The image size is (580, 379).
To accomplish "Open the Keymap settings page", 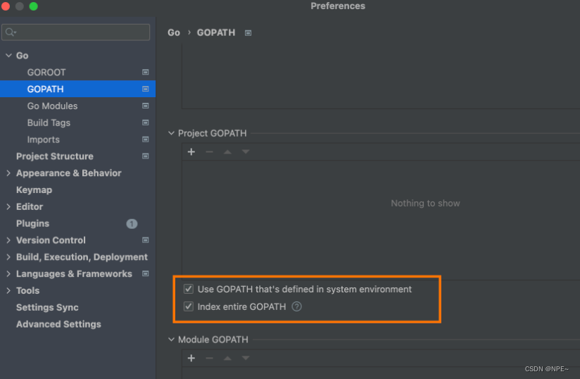I will [34, 189].
